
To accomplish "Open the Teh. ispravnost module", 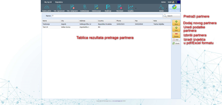I will [59, 8].
